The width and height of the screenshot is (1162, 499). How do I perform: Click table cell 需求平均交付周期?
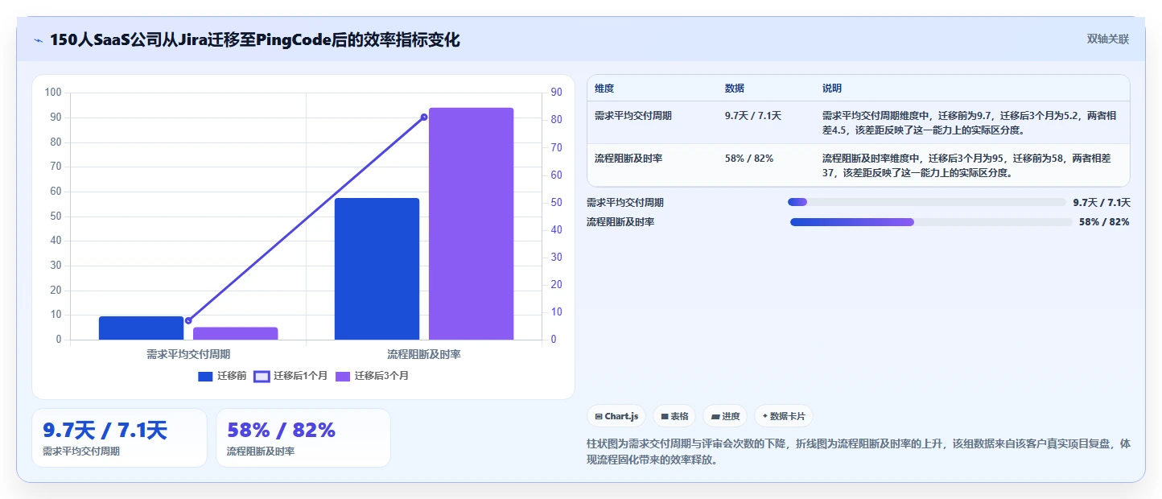(633, 116)
